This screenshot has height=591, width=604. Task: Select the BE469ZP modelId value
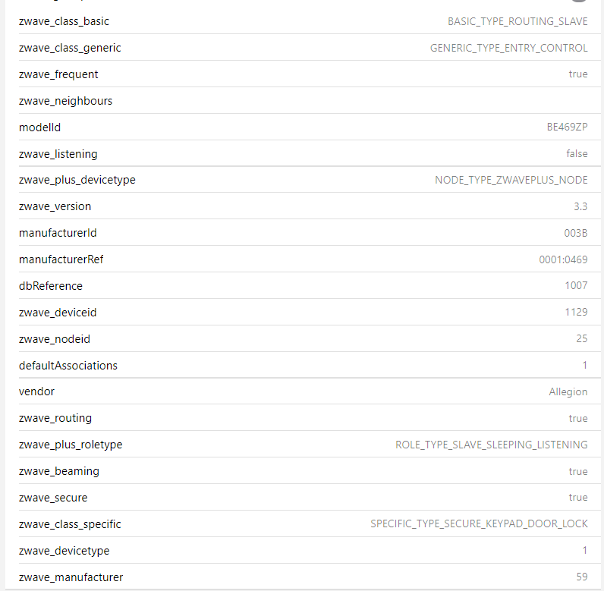tap(567, 127)
